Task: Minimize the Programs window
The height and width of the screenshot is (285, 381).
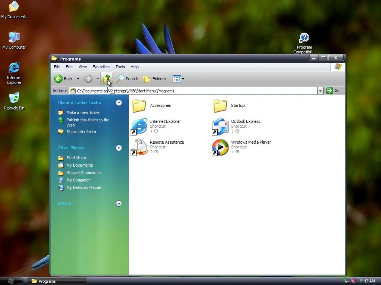Action: [x=314, y=58]
